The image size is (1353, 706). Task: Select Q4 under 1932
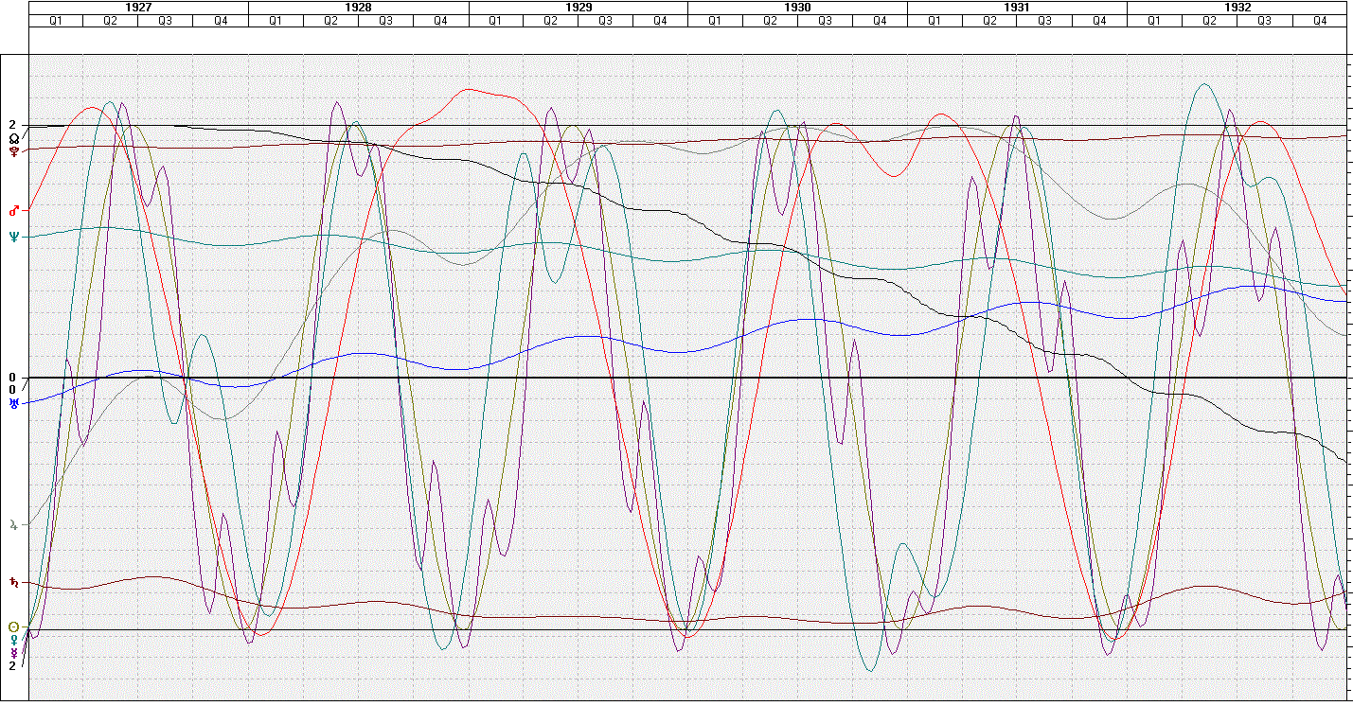(x=1319, y=20)
